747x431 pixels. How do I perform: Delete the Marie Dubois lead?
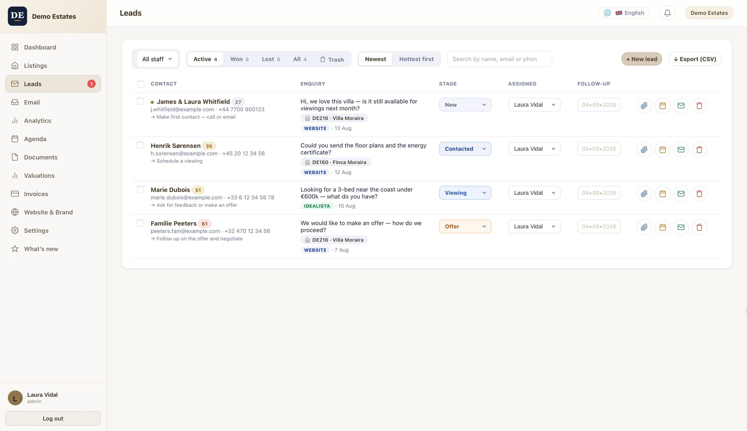tap(699, 193)
